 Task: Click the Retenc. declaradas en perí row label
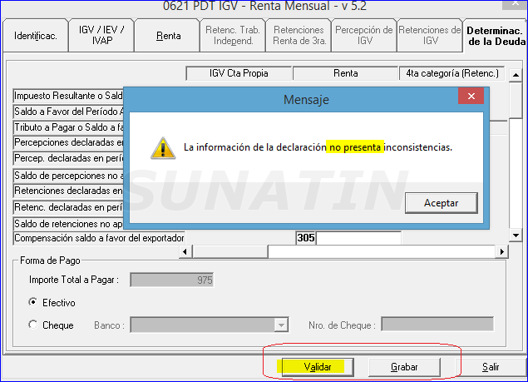(x=68, y=207)
